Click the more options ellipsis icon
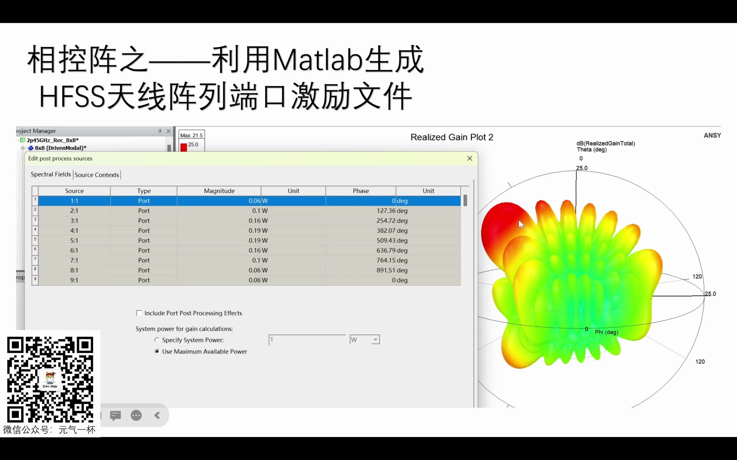Screen dimensions: 737x460 pos(136,415)
